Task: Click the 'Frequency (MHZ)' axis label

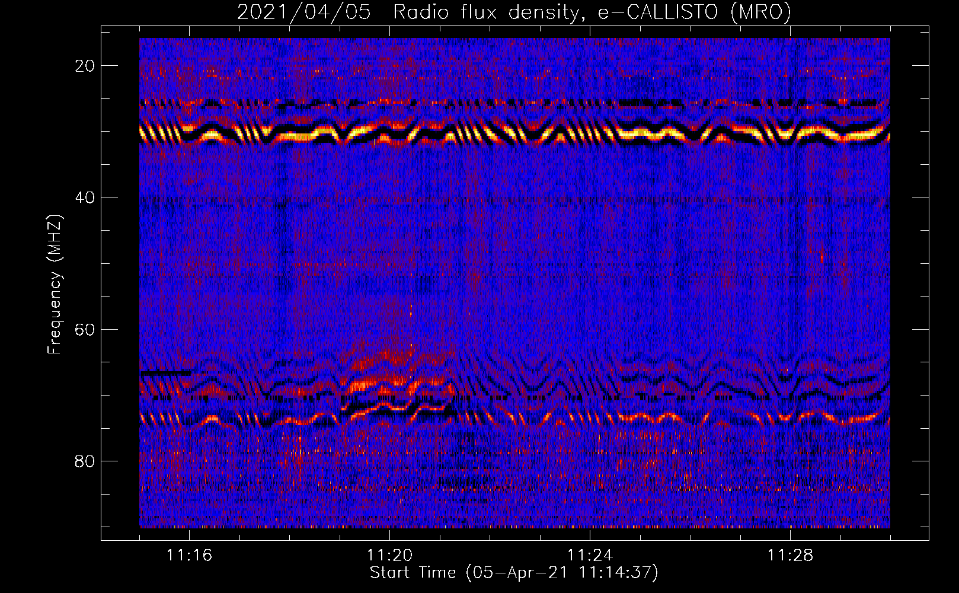Action: (x=55, y=285)
